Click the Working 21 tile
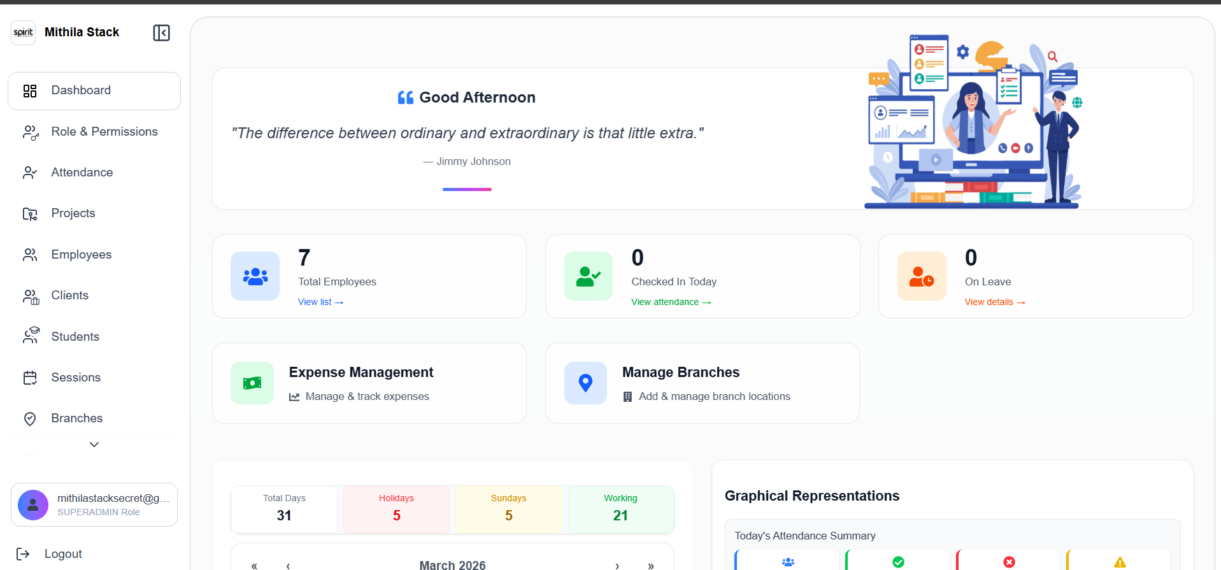This screenshot has height=570, width=1221. tap(621, 509)
